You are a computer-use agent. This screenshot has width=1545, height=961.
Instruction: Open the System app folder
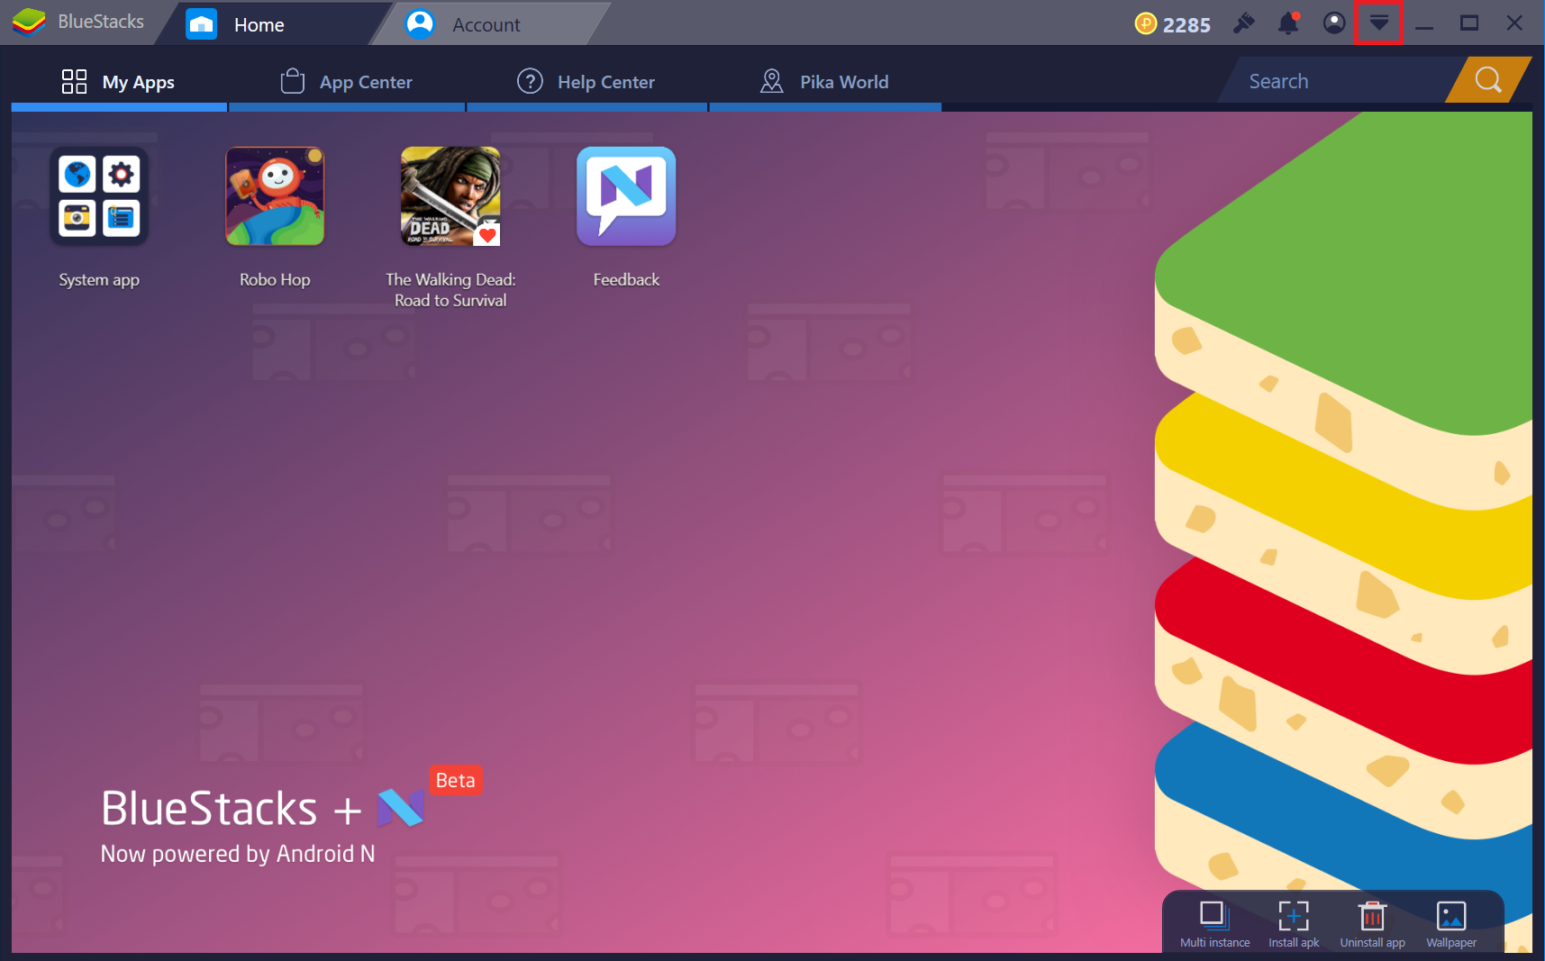pos(99,196)
